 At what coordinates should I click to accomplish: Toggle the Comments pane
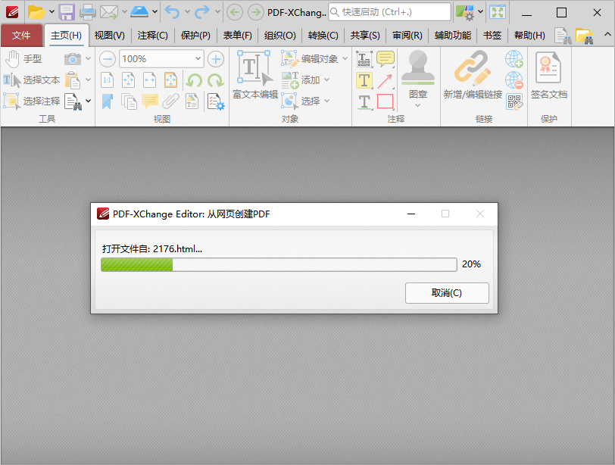point(151,101)
